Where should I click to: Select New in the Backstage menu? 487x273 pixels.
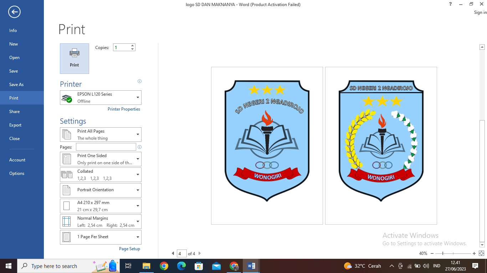pyautogui.click(x=22, y=44)
